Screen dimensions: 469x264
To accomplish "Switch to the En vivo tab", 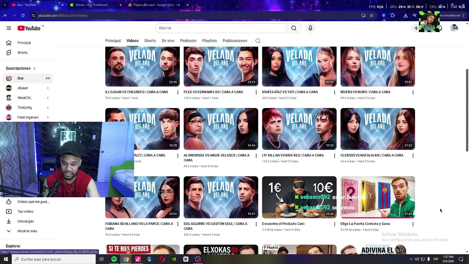I will [168, 41].
